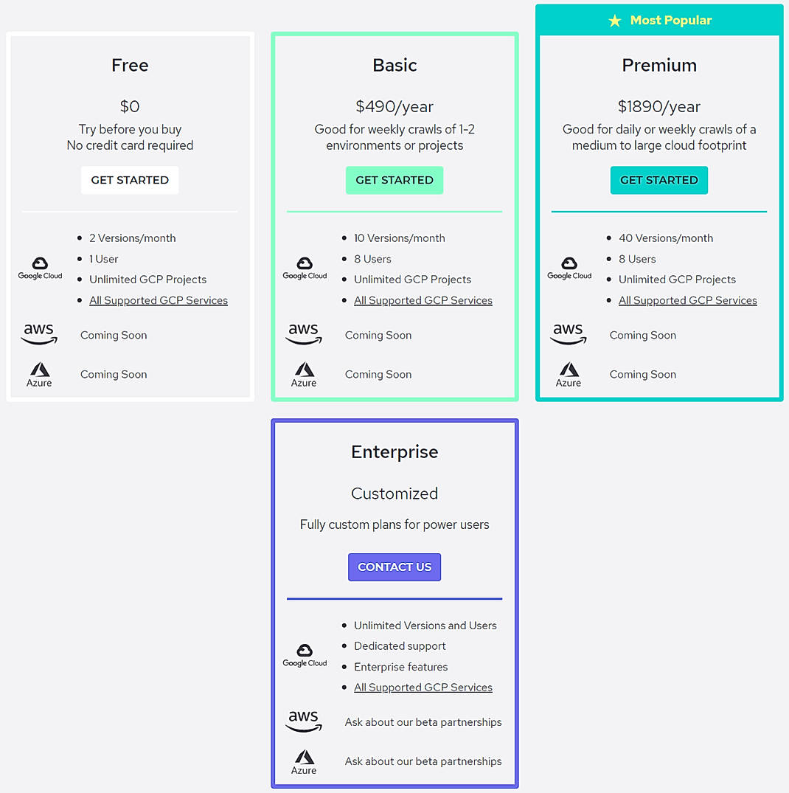Click the Azure icon in the Free plan
The height and width of the screenshot is (793, 789).
pyautogui.click(x=39, y=374)
